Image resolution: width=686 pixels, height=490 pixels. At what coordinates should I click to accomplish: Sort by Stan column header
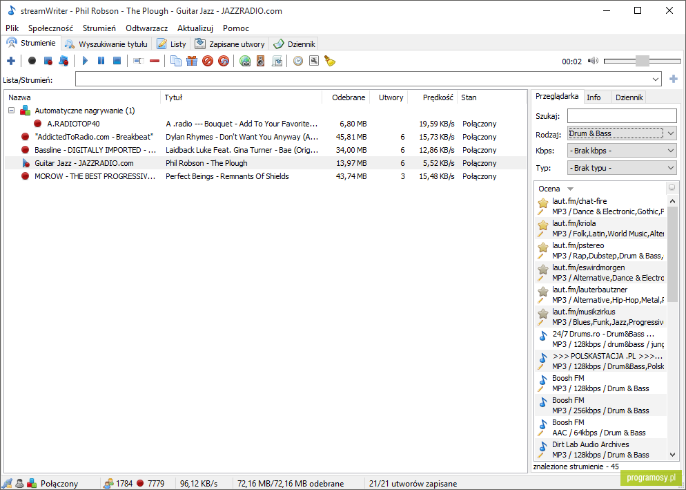(492, 97)
